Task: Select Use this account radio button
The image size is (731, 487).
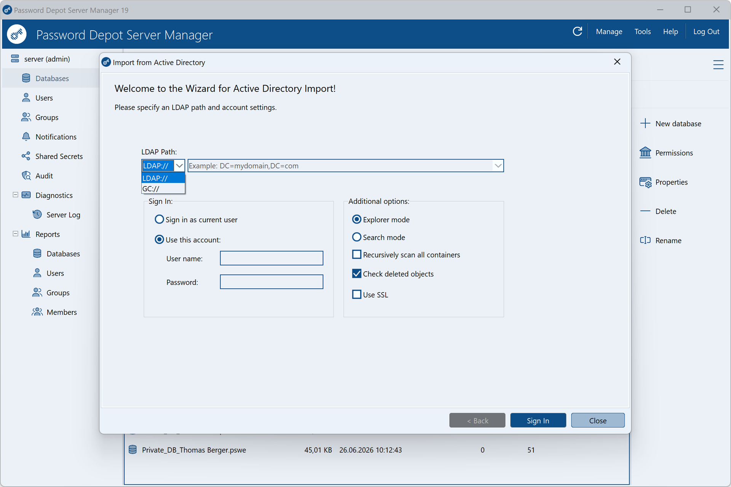Action: coord(159,239)
